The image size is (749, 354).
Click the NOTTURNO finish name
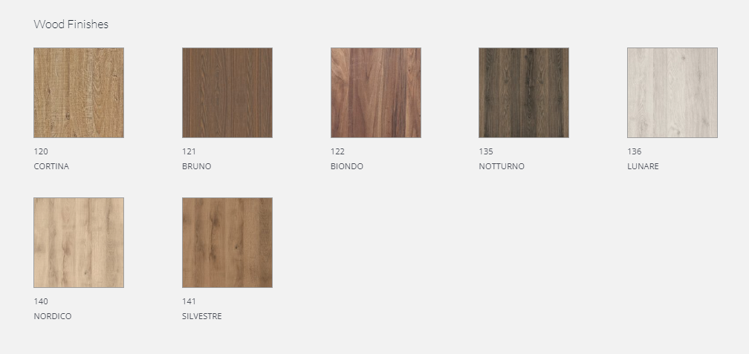[x=502, y=166]
